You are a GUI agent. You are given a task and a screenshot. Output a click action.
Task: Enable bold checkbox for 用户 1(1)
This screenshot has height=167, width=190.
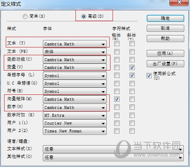(x=117, y=123)
